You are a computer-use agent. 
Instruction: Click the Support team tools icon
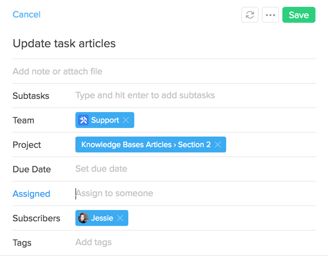tap(83, 120)
